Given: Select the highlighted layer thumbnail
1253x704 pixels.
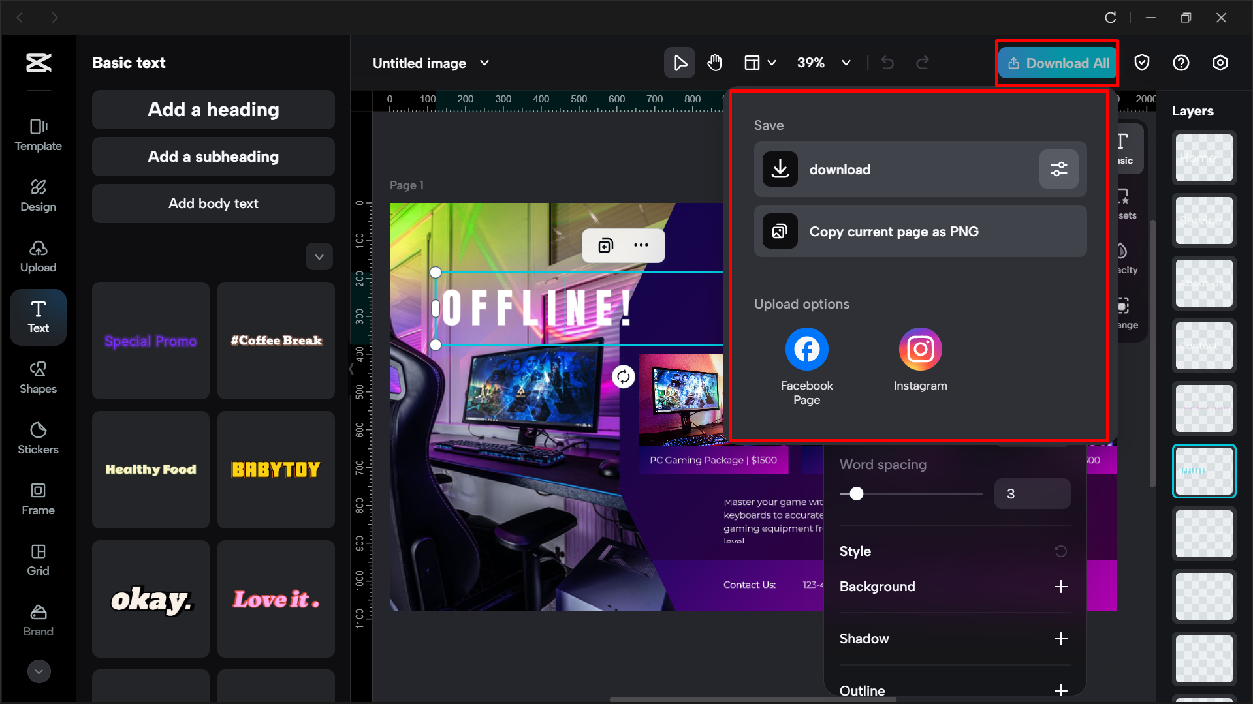Looking at the screenshot, I should click(1203, 470).
